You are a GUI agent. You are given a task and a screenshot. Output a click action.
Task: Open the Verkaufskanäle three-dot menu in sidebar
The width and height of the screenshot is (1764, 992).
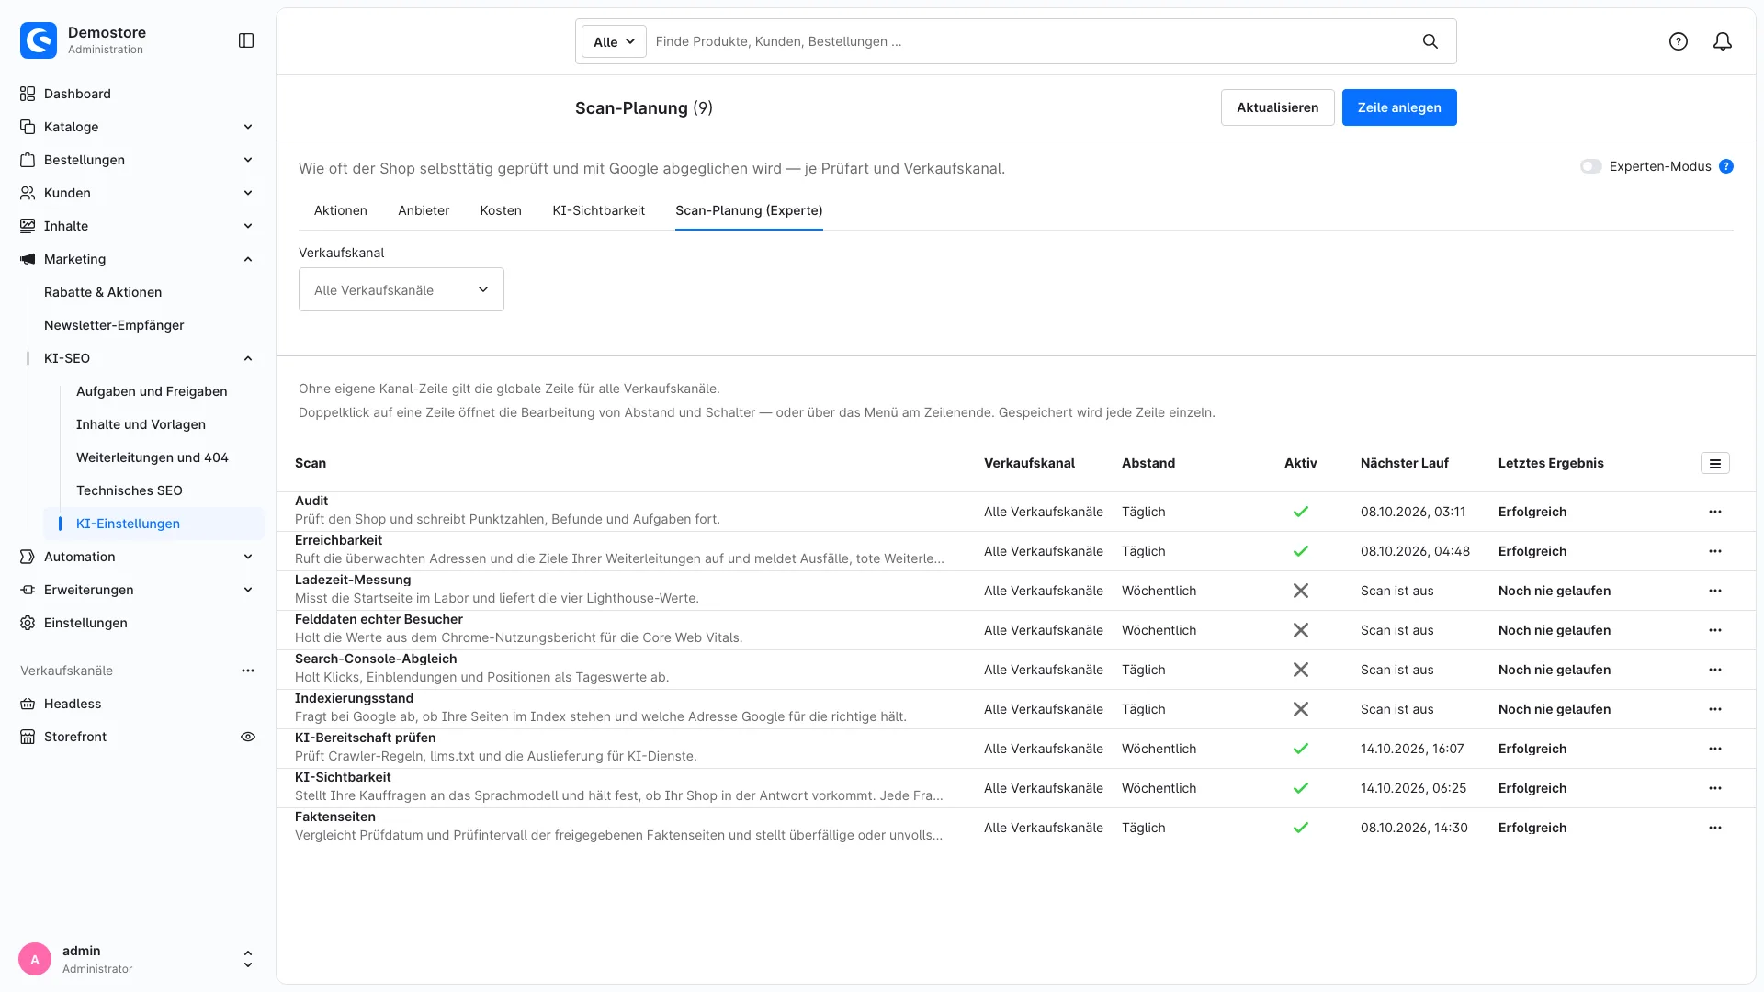click(x=248, y=671)
